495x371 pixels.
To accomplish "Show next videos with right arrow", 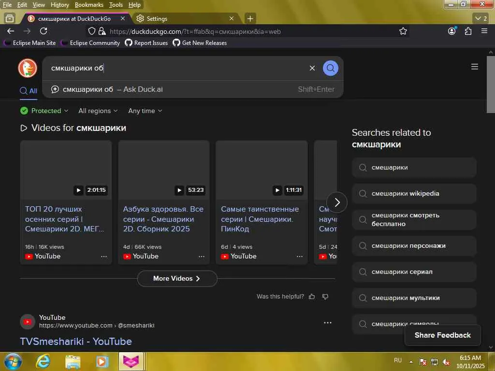I will [337, 202].
